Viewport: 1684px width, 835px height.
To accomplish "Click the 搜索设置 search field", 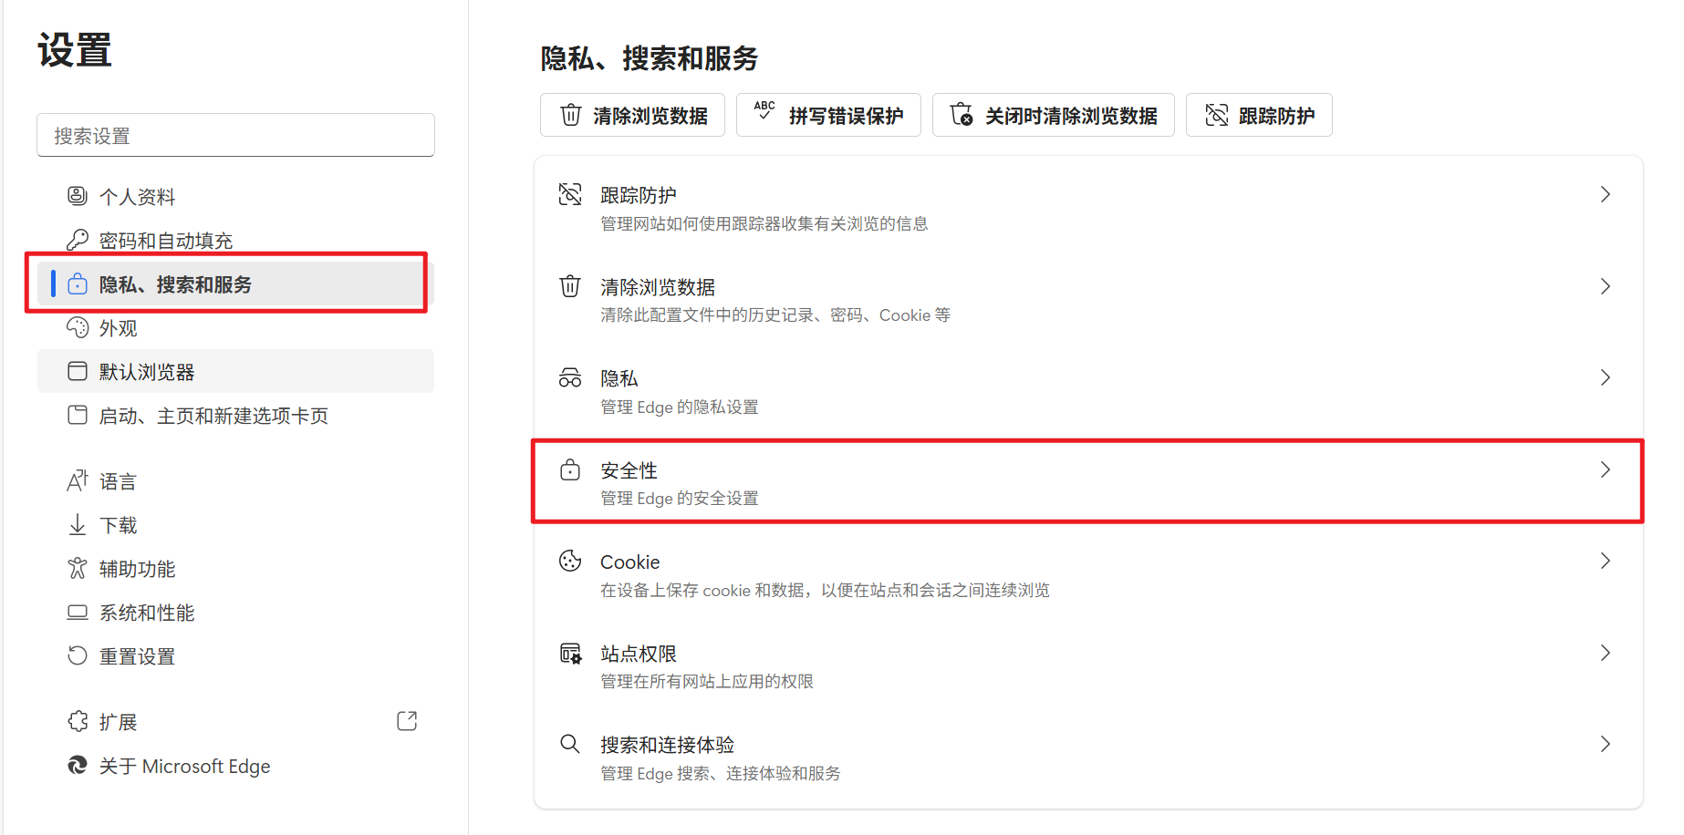I will [235, 136].
